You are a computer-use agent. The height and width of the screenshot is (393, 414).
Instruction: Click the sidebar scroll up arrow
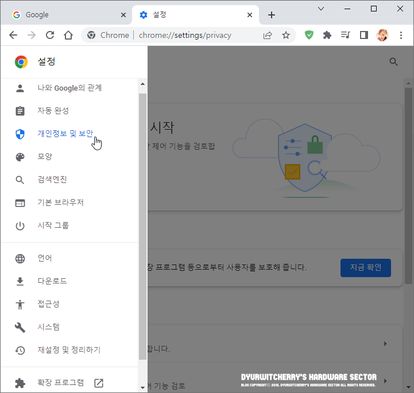pyautogui.click(x=142, y=84)
